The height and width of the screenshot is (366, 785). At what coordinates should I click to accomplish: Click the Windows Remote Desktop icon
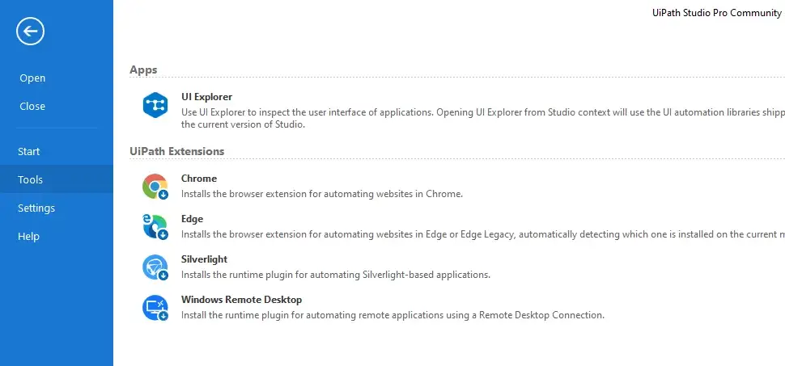click(155, 308)
